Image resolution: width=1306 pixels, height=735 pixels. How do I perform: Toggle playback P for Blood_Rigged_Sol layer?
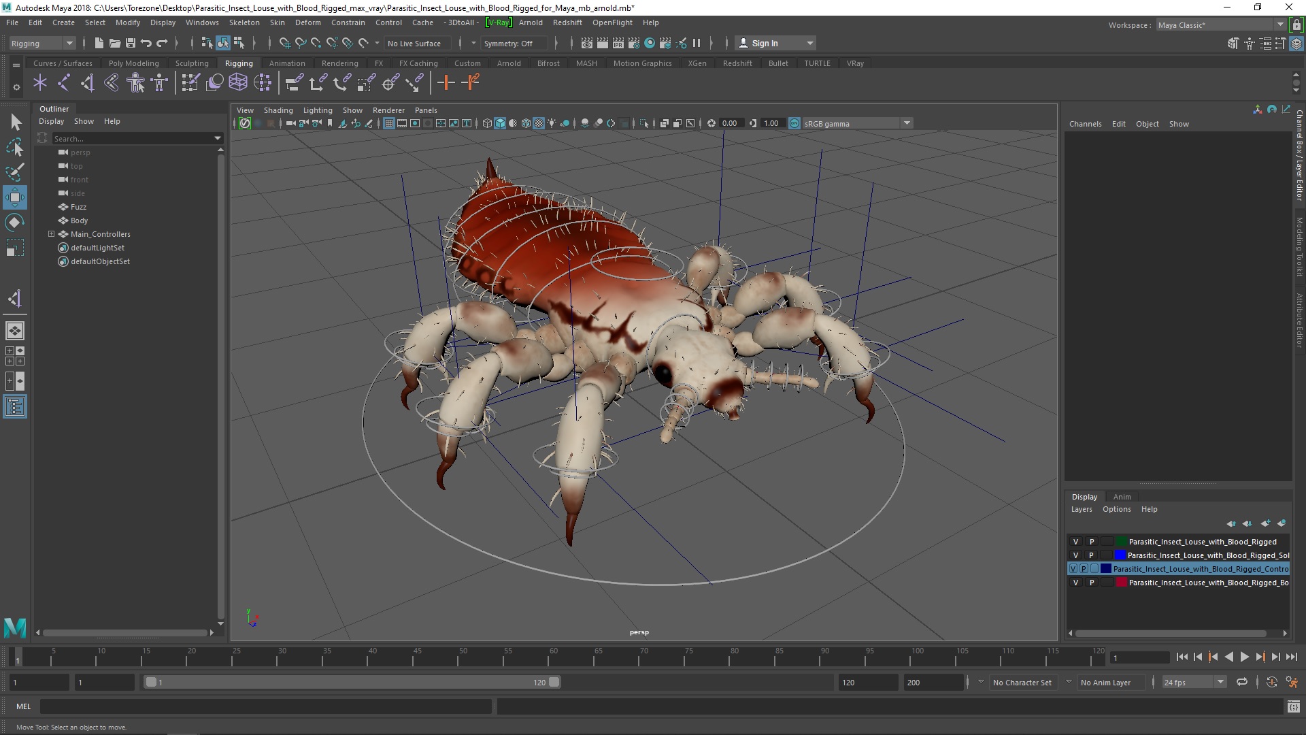[1092, 555]
